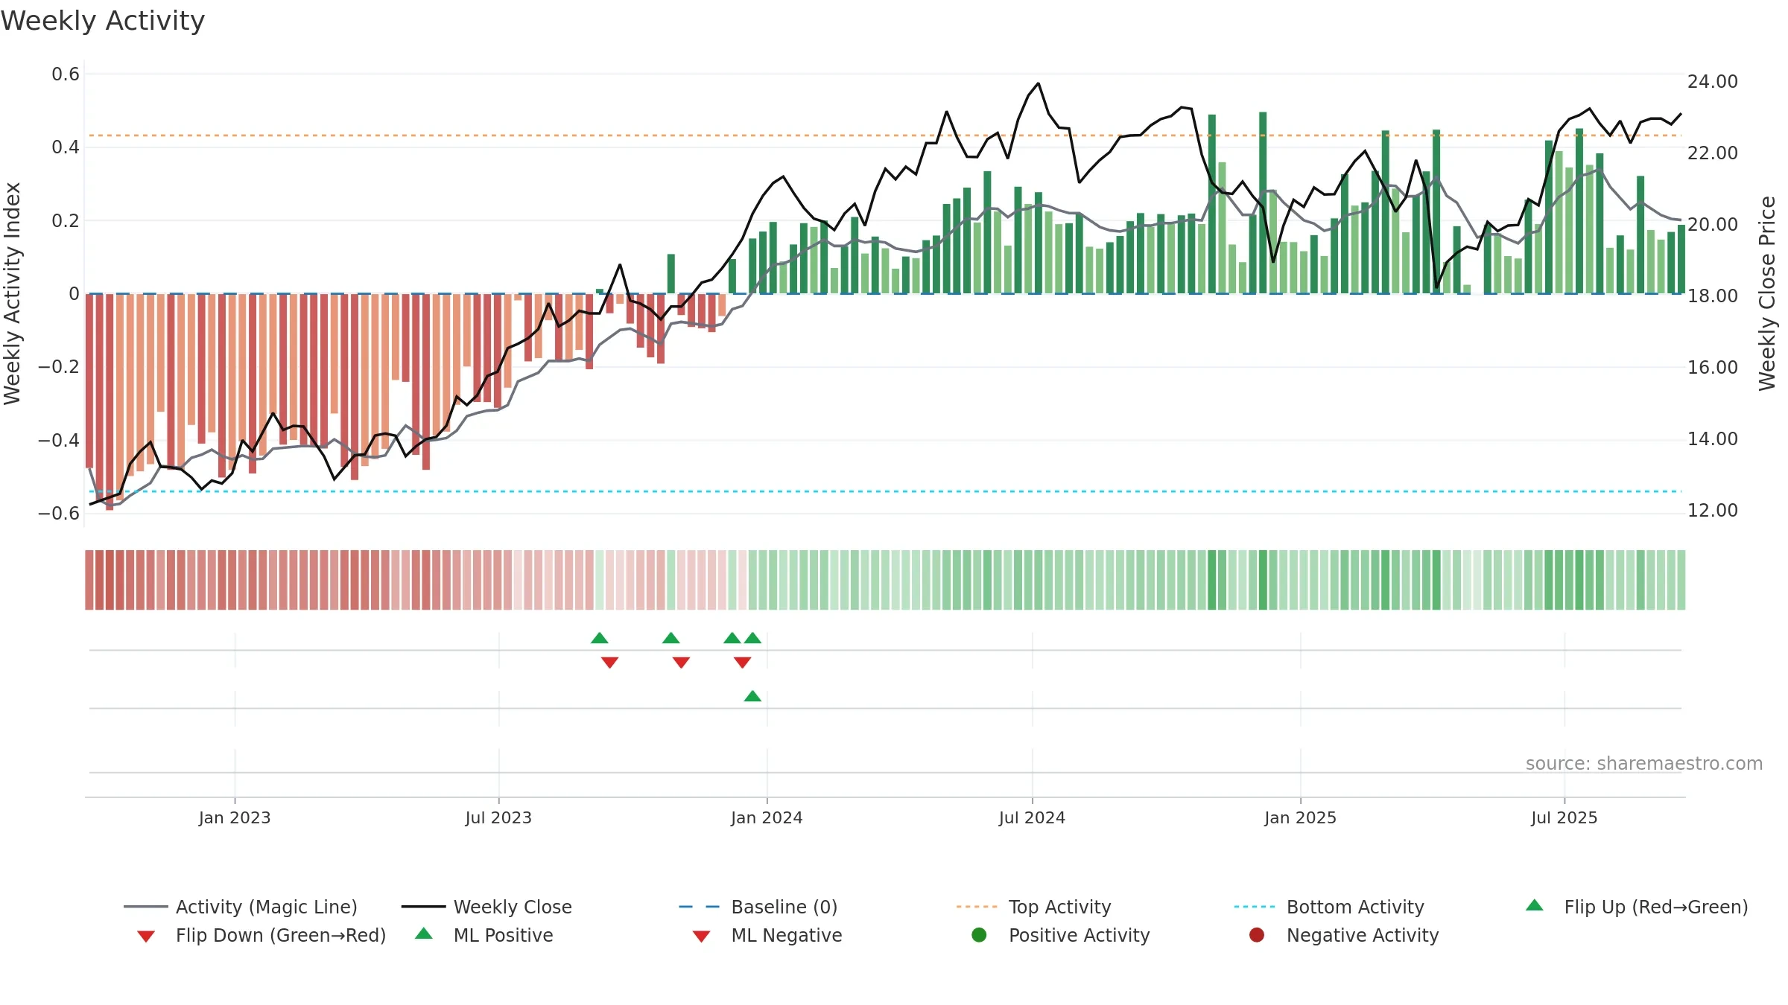Image resolution: width=1788 pixels, height=1005 pixels.
Task: Toggle the Flip Down (Green→Red) legend entry
Action: pos(261,935)
